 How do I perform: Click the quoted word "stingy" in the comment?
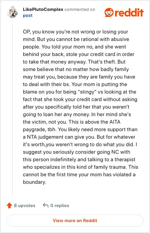(x=87, y=92)
